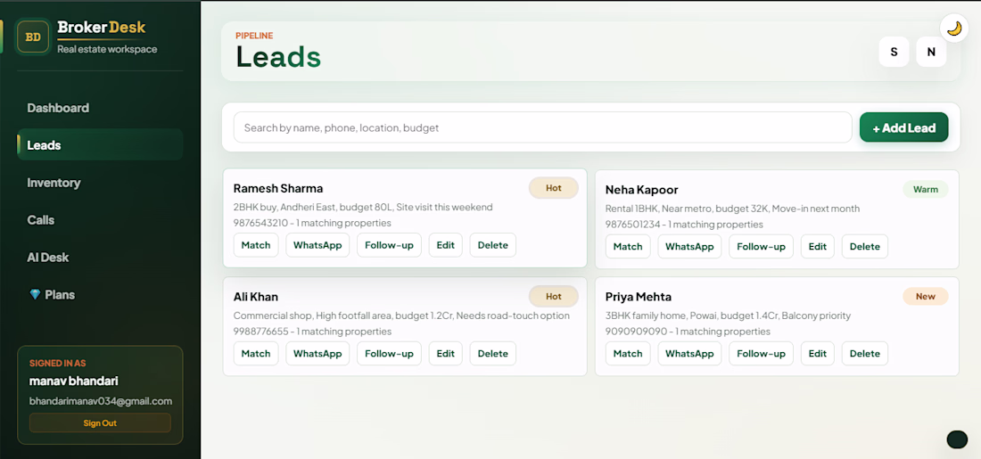981x459 pixels.
Task: Match properties for Ali Khan
Action: (256, 353)
